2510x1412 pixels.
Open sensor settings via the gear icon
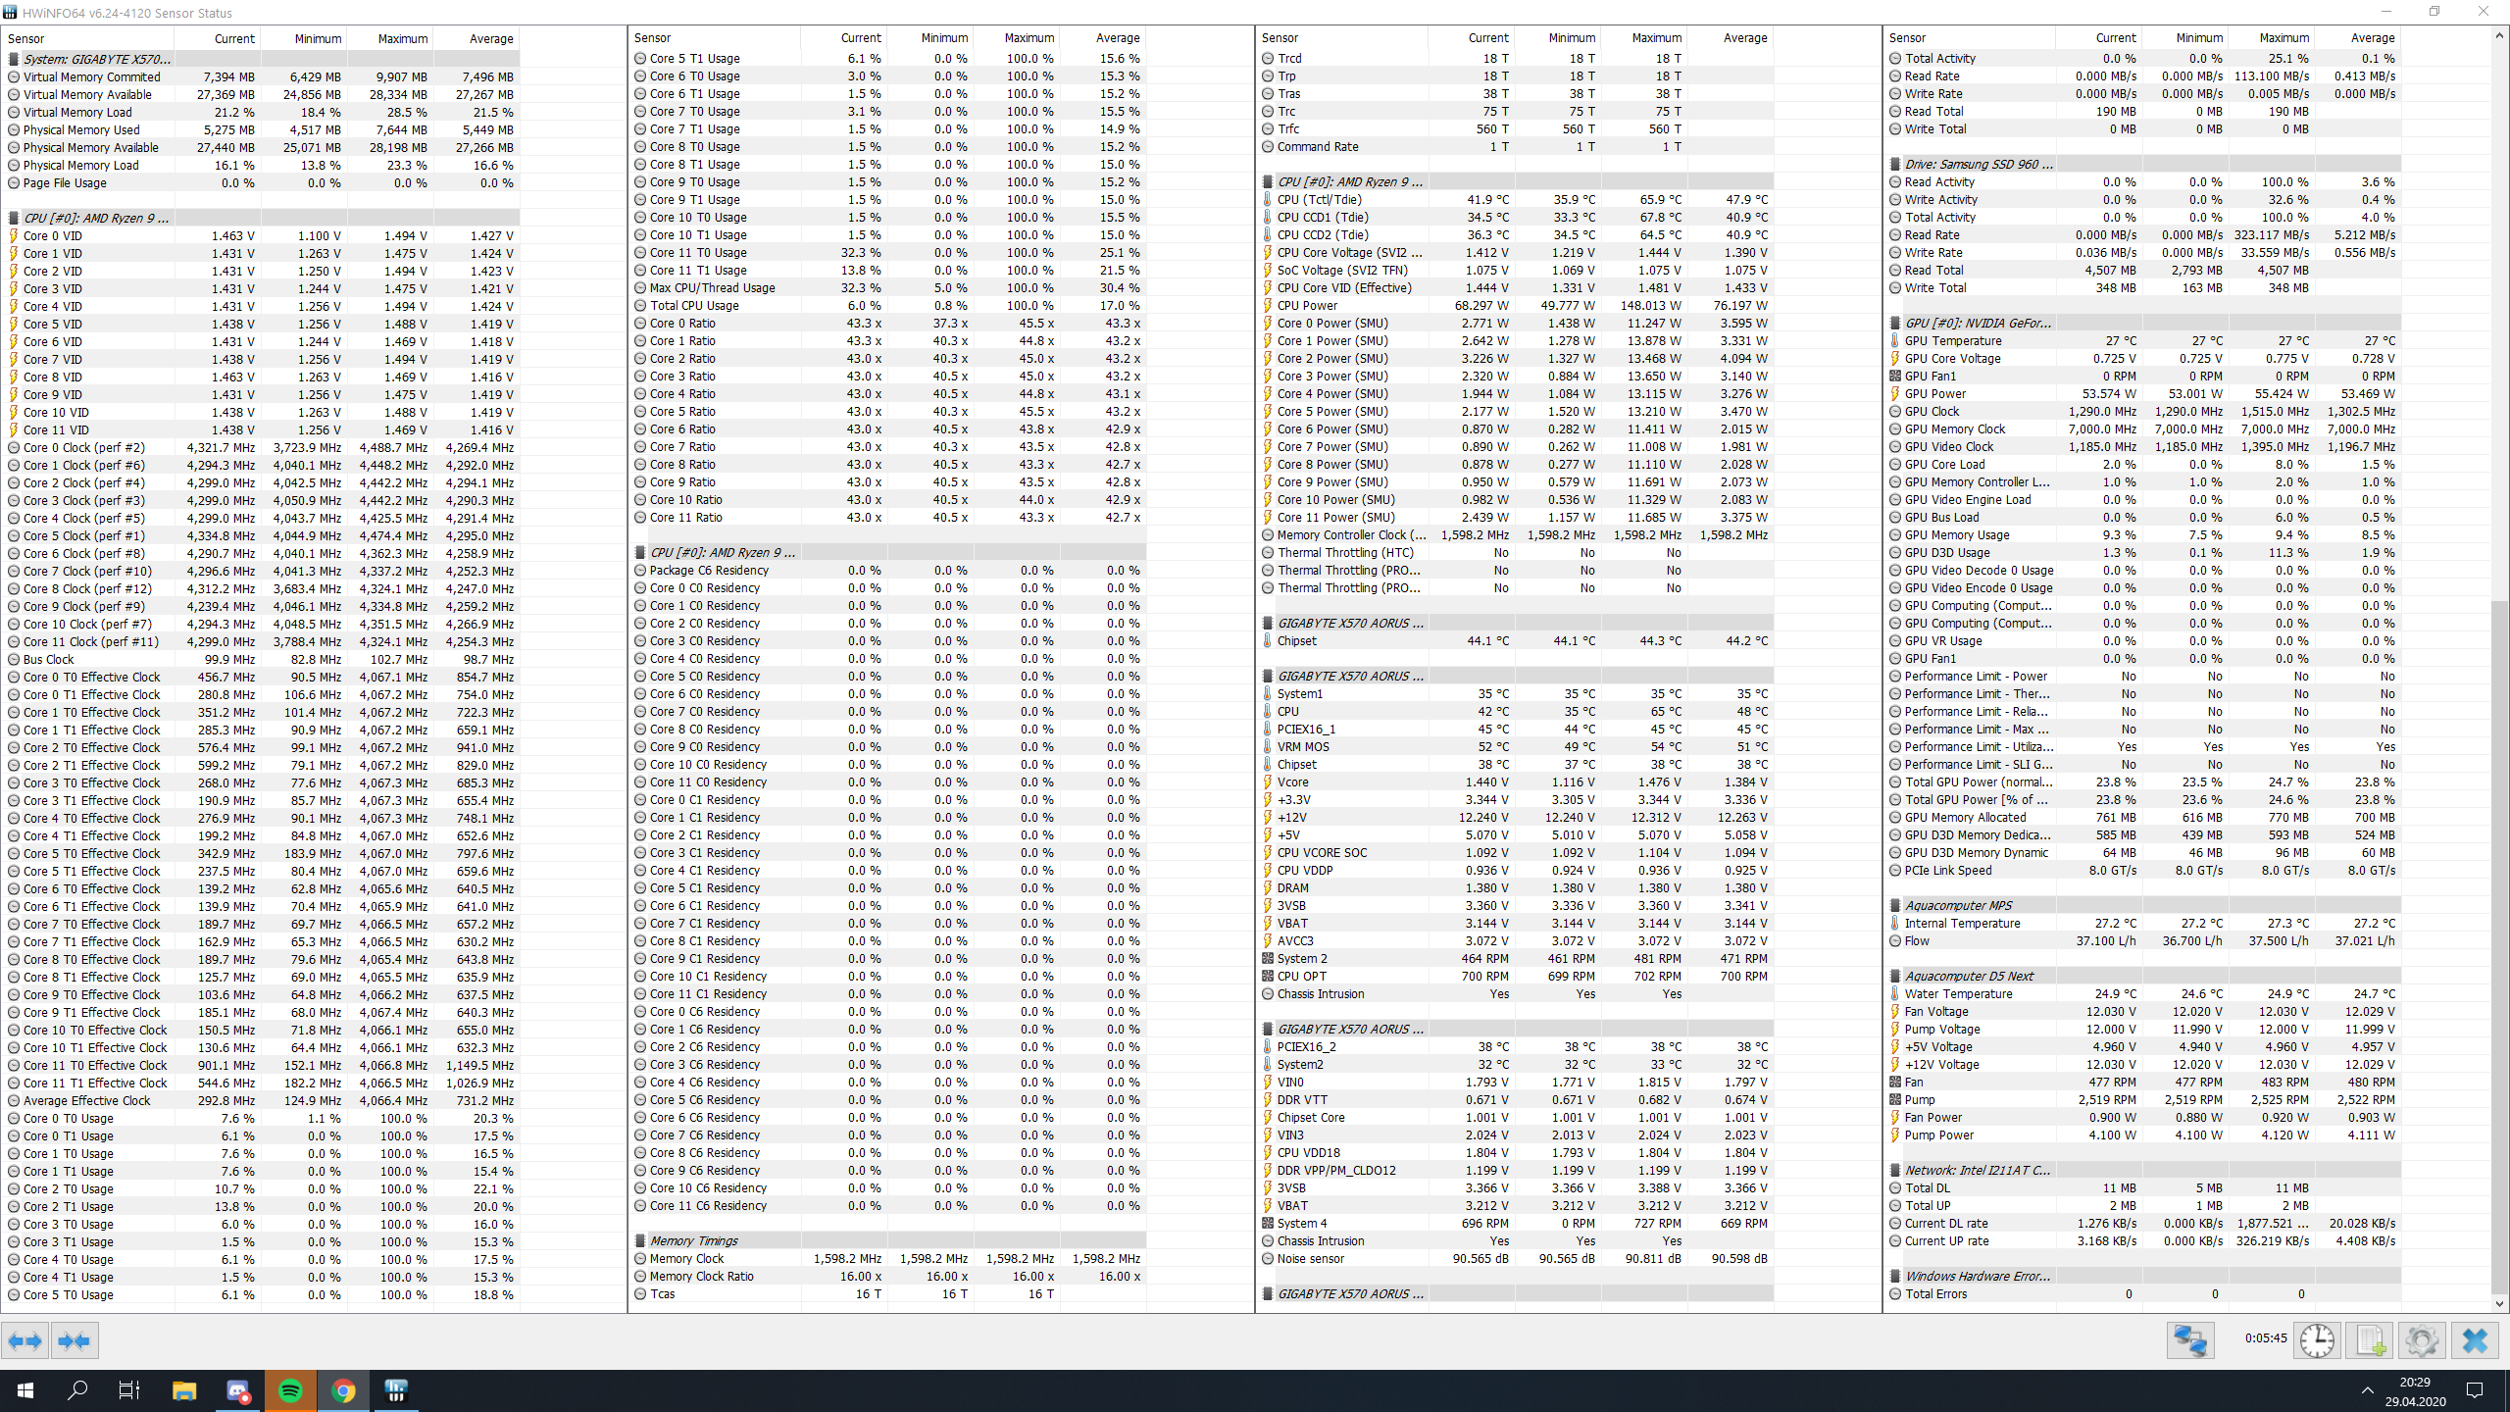pyautogui.click(x=2422, y=1340)
